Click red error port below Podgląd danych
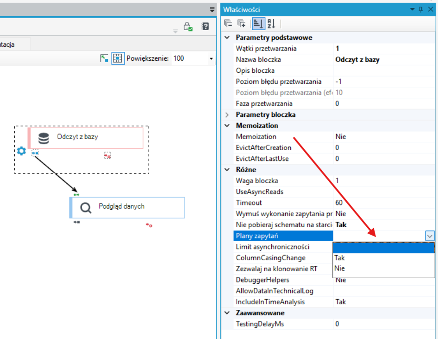438x339 pixels. point(149,225)
